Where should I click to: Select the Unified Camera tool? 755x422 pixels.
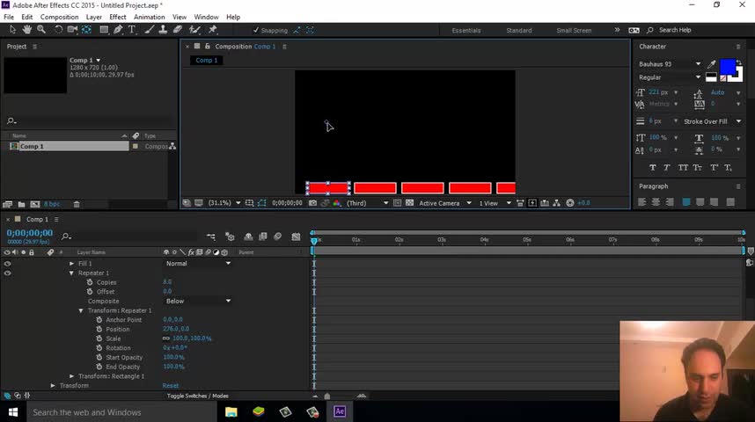coord(72,30)
